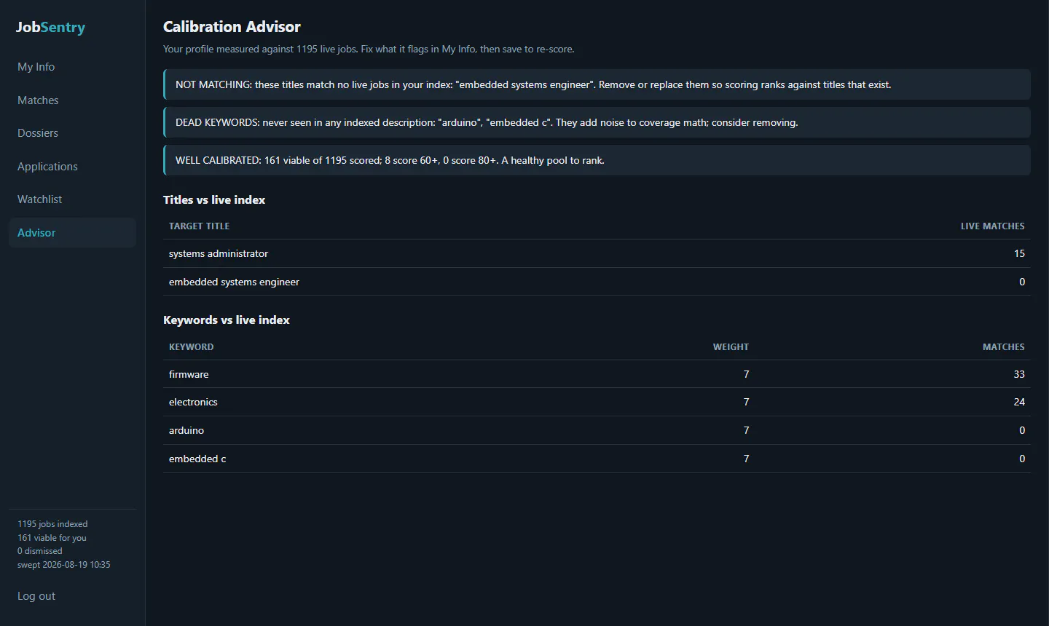Viewport: 1049px width, 626px height.
Task: Click the weight value for firmware
Action: tap(746, 374)
